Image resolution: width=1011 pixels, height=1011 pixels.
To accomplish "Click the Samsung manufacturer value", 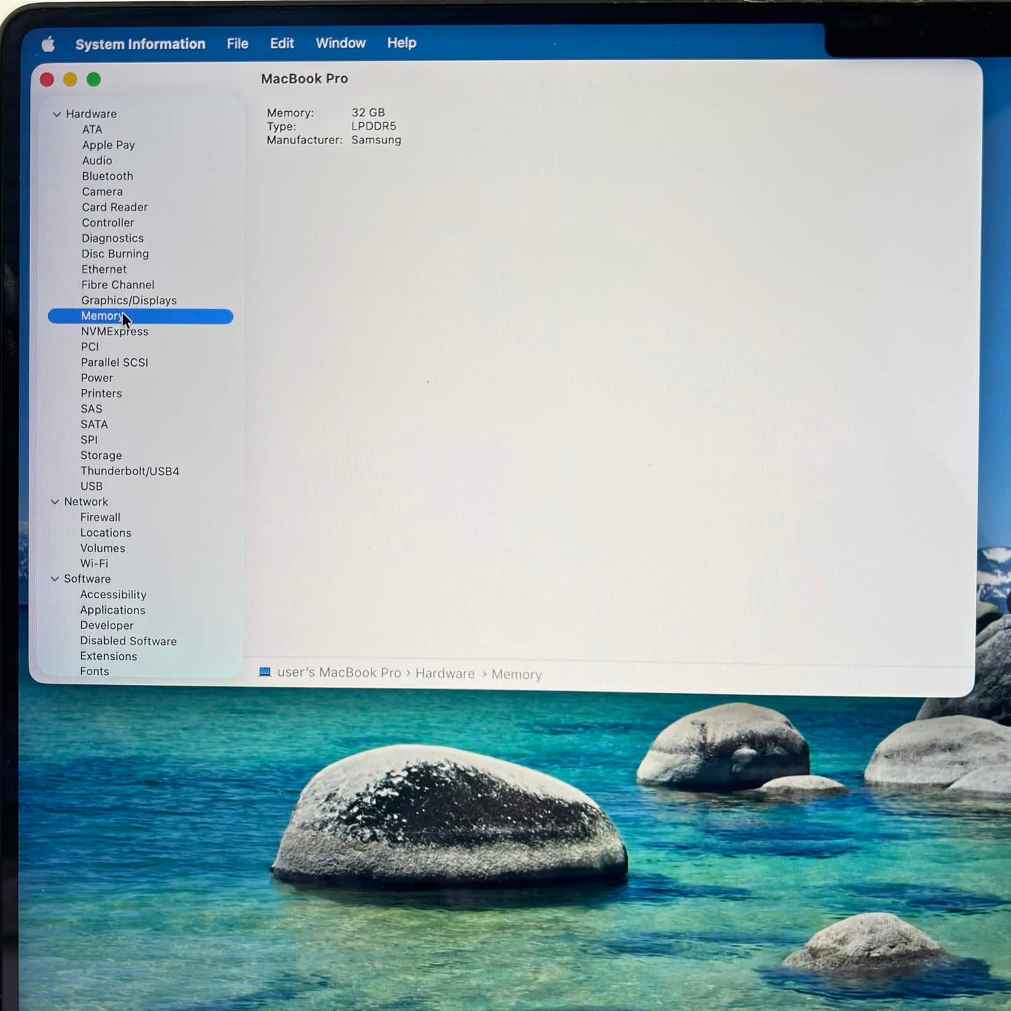I will [376, 140].
